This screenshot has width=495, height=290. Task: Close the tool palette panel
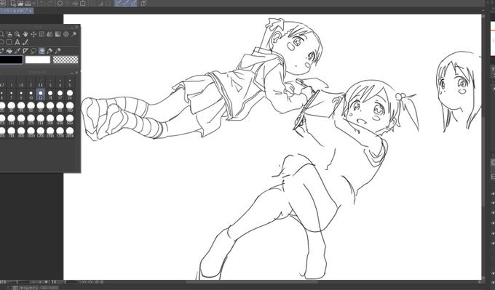point(76,27)
